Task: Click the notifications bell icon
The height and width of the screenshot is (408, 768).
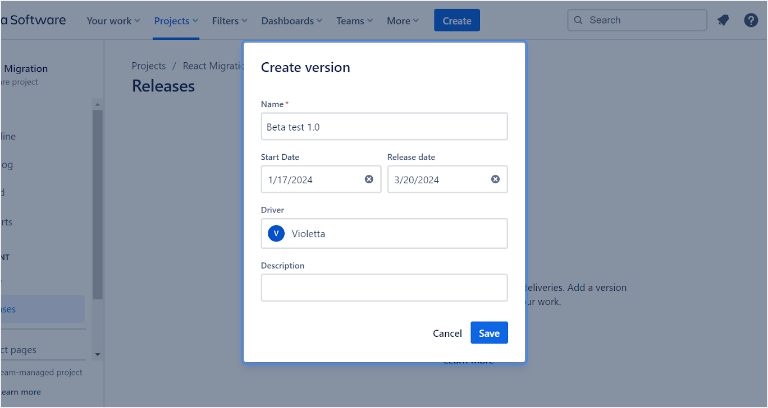Action: pyautogui.click(x=723, y=21)
